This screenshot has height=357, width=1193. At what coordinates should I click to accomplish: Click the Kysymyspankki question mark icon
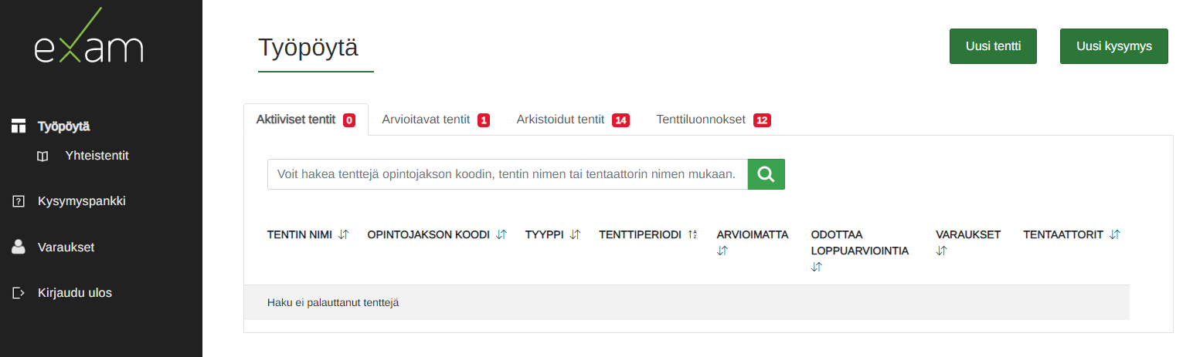[x=19, y=201]
